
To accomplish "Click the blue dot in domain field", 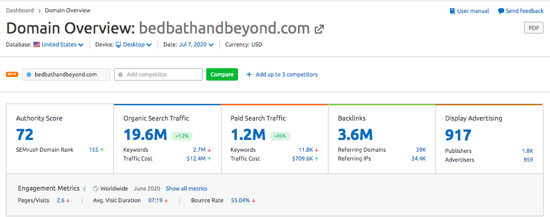I will pyautogui.click(x=29, y=75).
